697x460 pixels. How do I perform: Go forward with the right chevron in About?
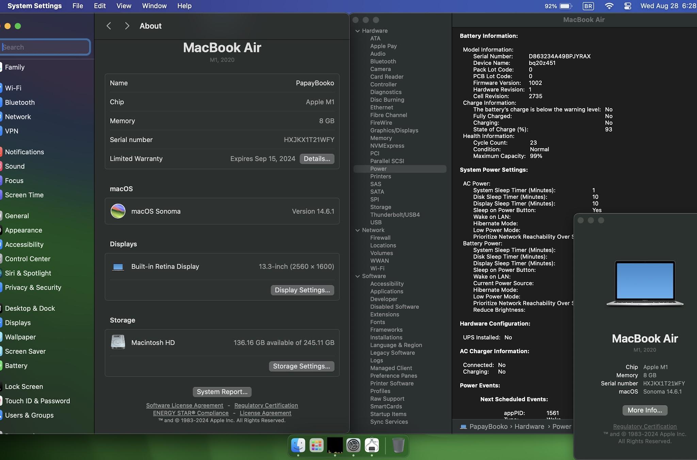click(x=127, y=26)
